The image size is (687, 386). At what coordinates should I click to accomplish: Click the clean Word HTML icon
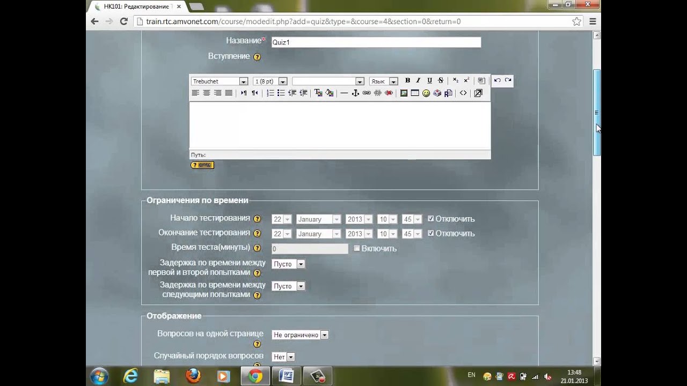point(481,81)
